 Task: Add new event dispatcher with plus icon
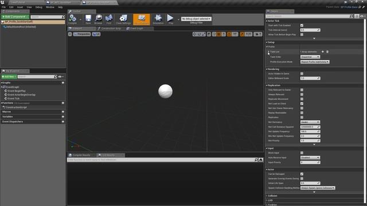tap(63, 122)
